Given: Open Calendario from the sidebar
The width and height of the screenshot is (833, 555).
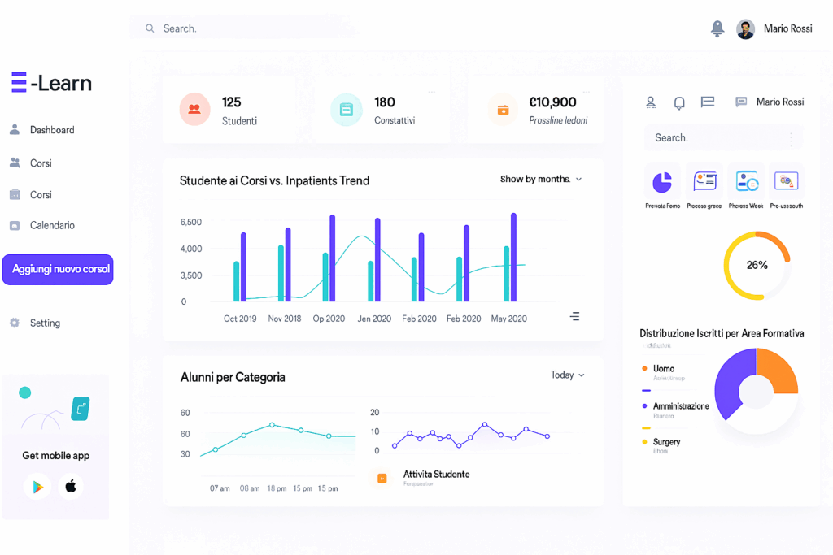Looking at the screenshot, I should coord(52,225).
